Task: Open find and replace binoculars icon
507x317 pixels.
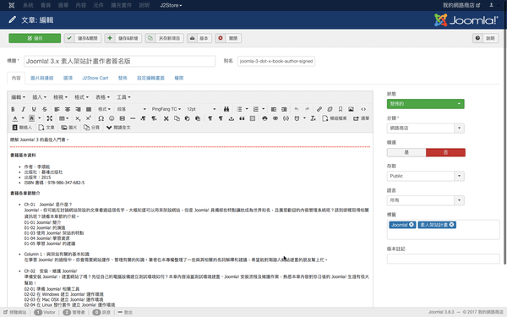Action: click(x=226, y=109)
